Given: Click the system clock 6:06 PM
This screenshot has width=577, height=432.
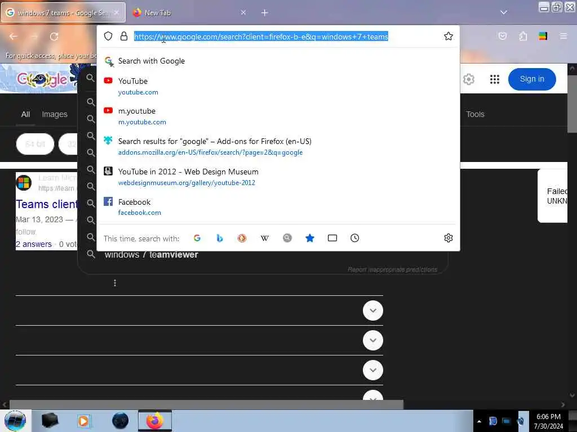Looking at the screenshot, I should (548, 417).
